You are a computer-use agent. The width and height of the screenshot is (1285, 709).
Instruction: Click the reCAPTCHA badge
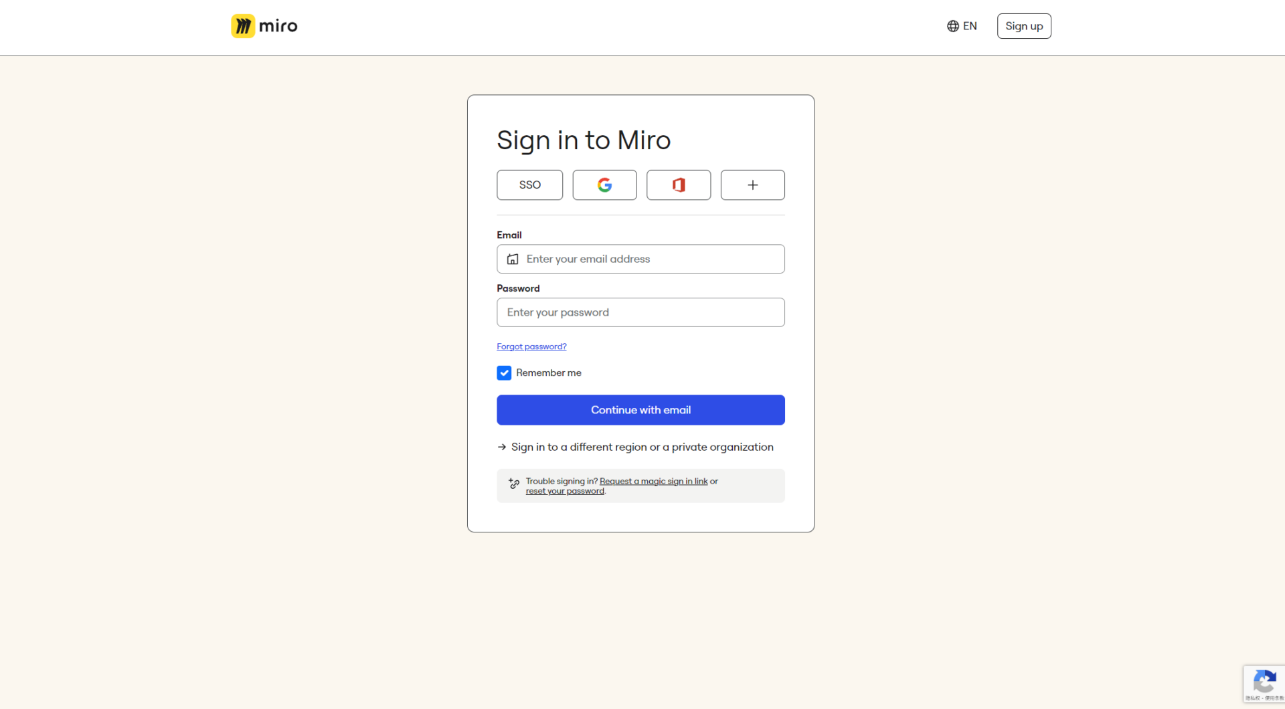tap(1264, 684)
